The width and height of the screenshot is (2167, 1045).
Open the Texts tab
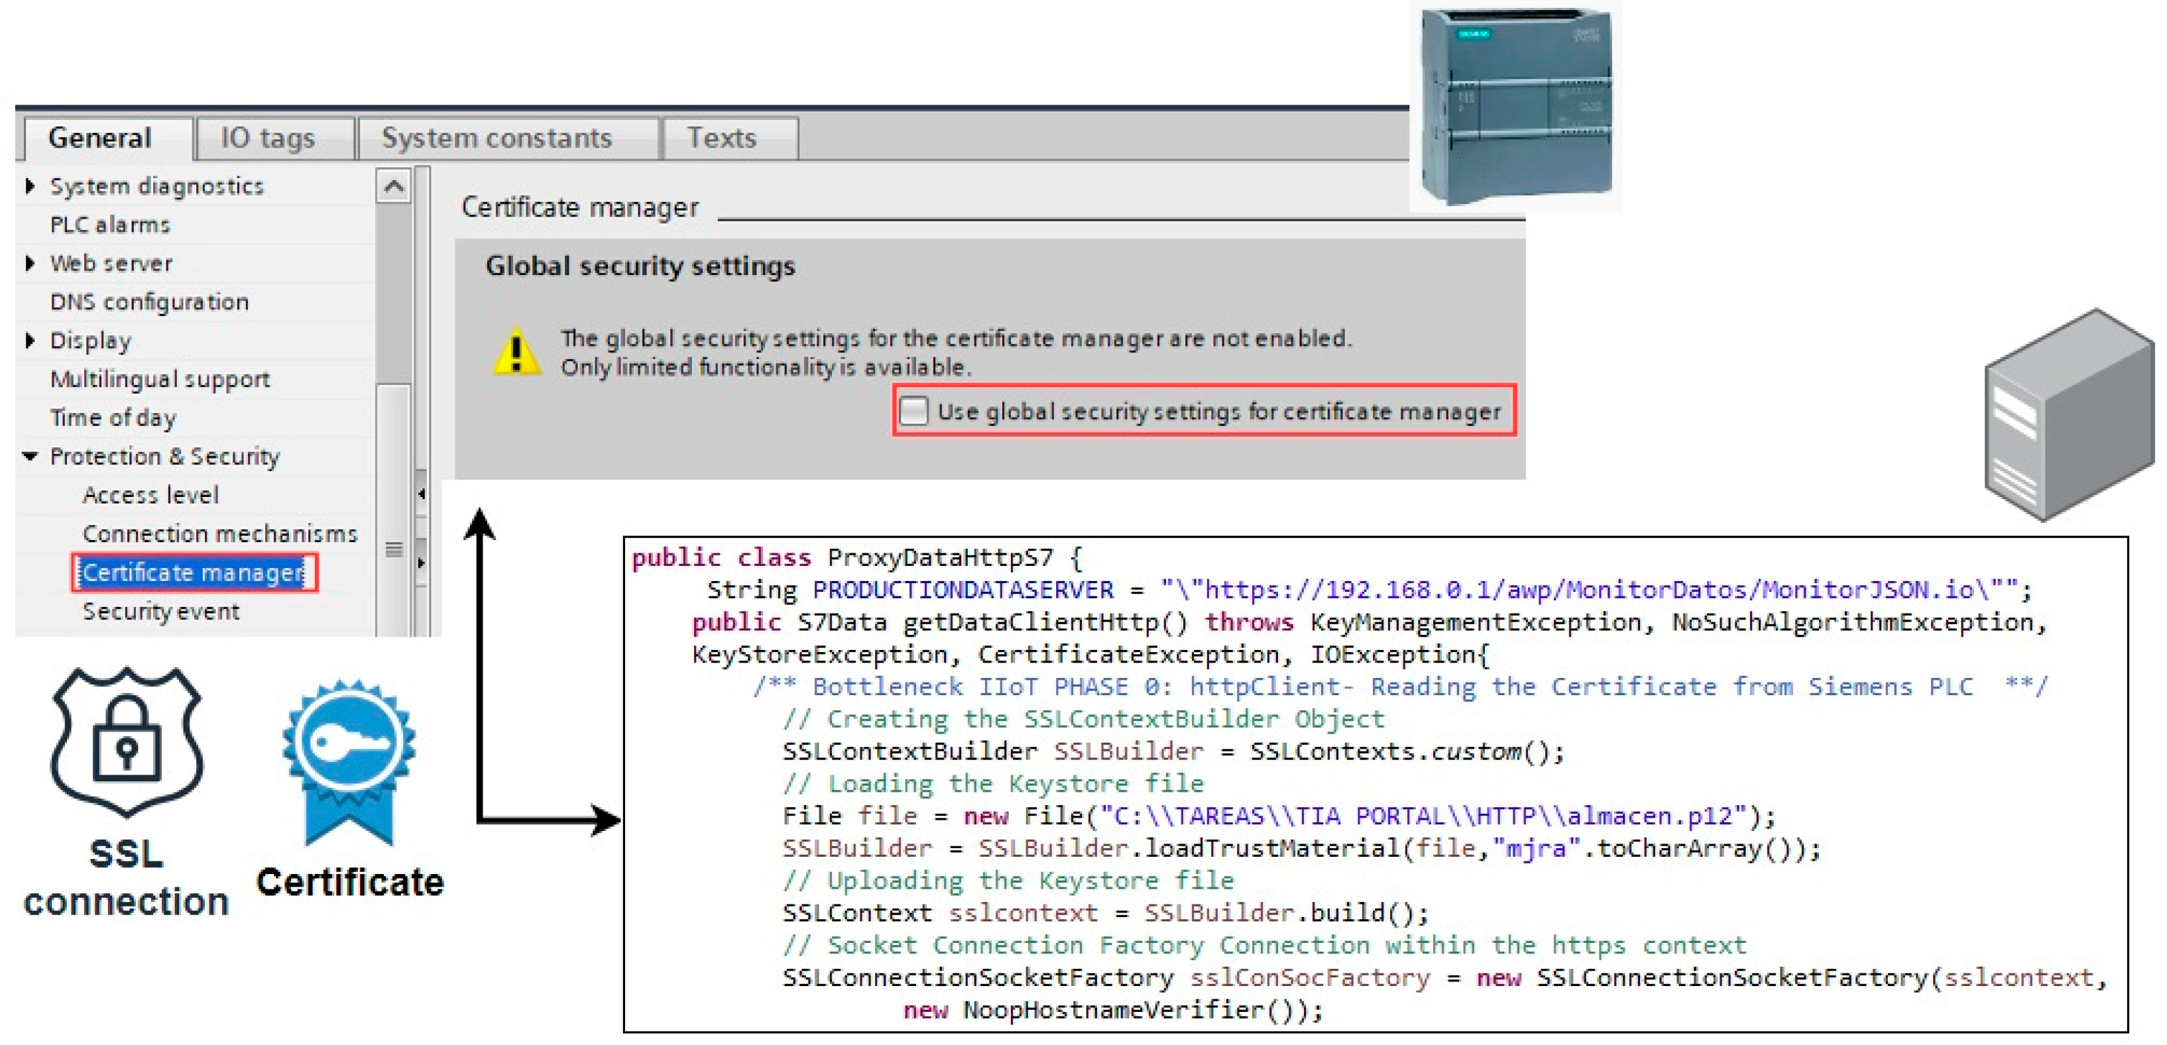tap(722, 138)
